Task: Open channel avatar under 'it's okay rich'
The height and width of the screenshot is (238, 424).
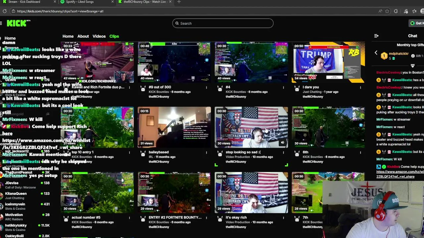Action: (220, 219)
